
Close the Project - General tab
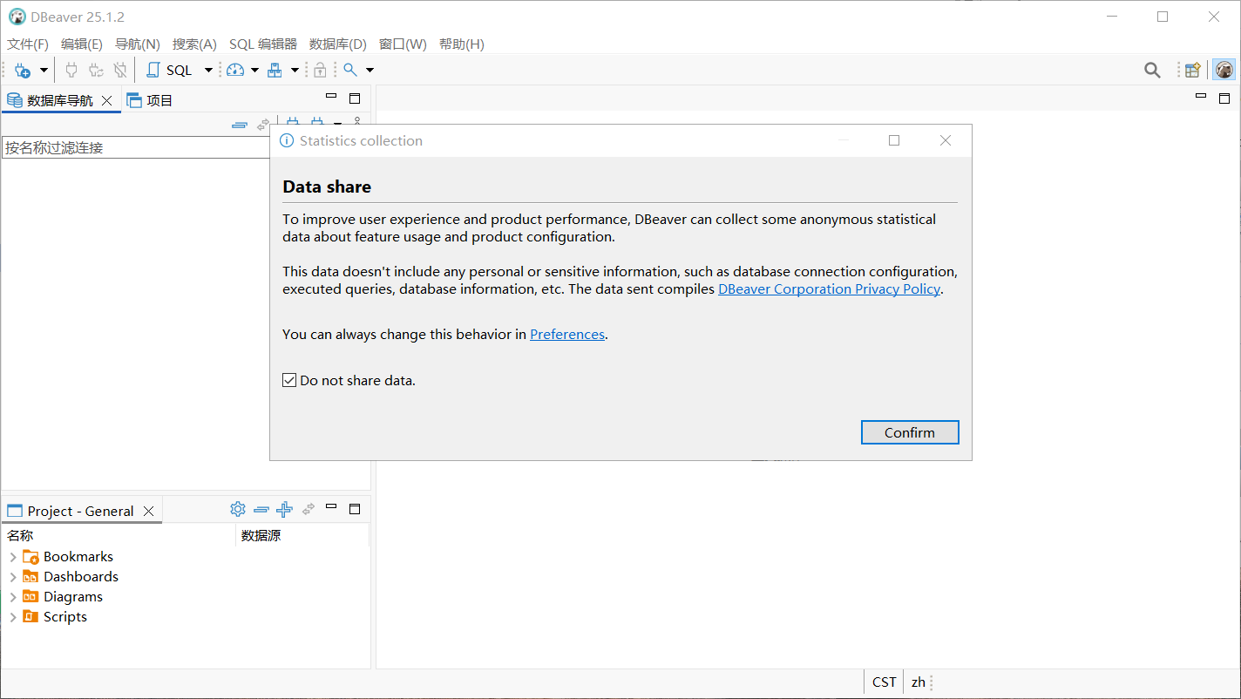tap(148, 511)
